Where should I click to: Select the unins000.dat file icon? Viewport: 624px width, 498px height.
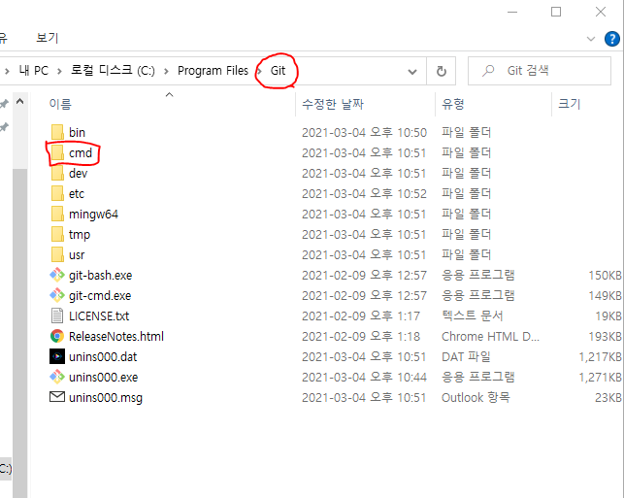57,356
